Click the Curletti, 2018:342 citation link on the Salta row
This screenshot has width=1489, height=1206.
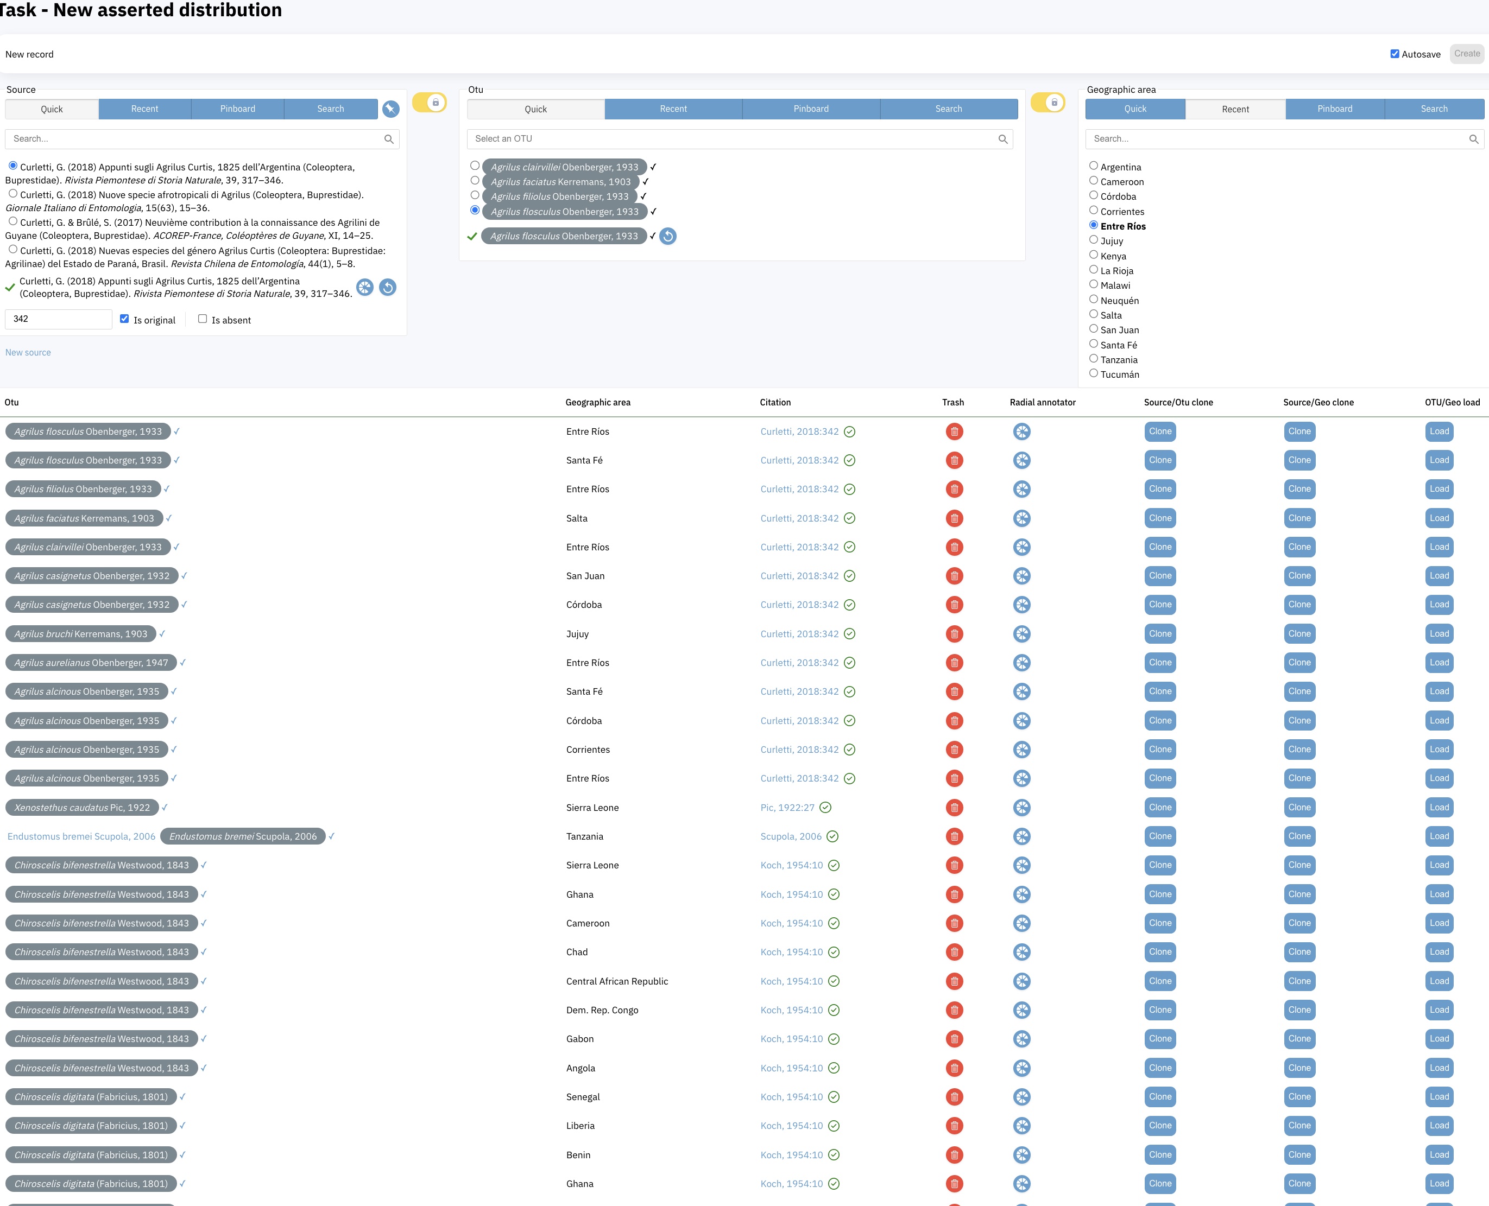(x=800, y=518)
